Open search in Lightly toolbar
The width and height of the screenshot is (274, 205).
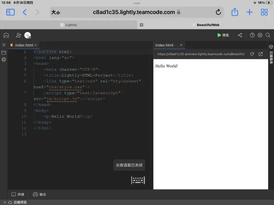point(268,35)
